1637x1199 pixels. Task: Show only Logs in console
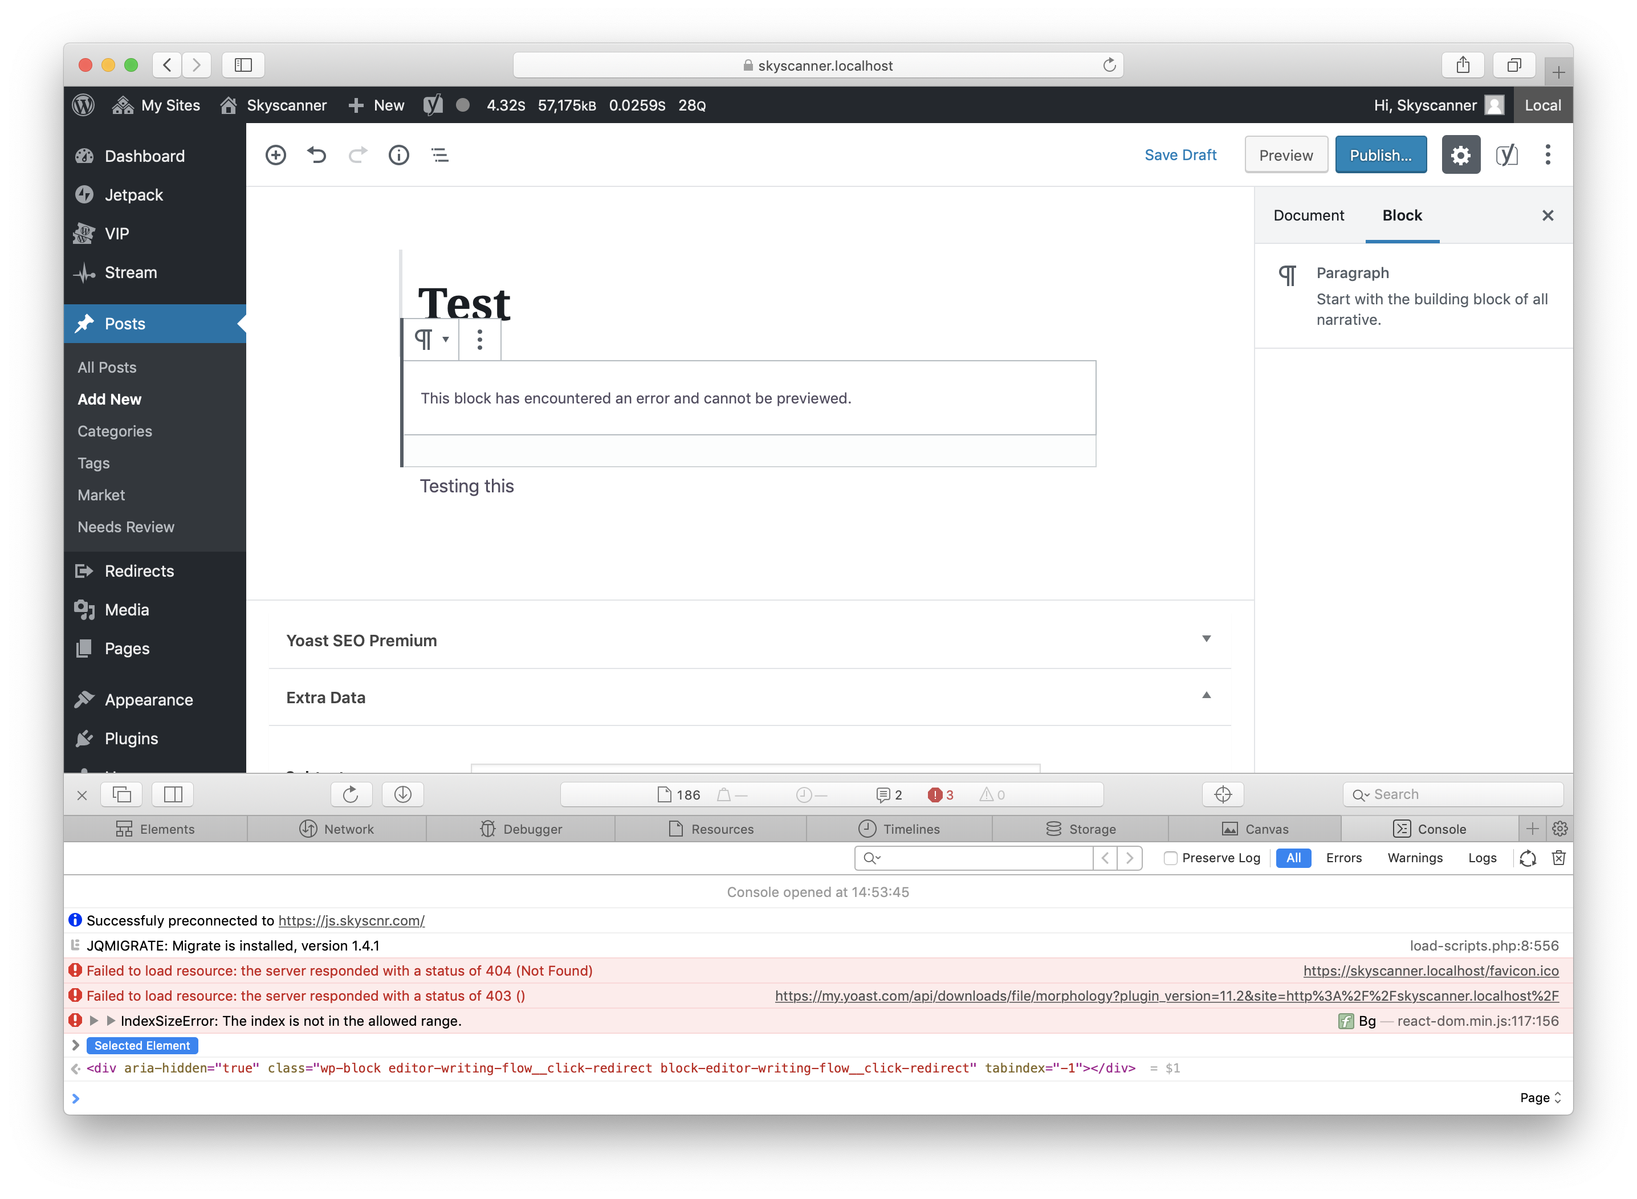click(x=1481, y=858)
